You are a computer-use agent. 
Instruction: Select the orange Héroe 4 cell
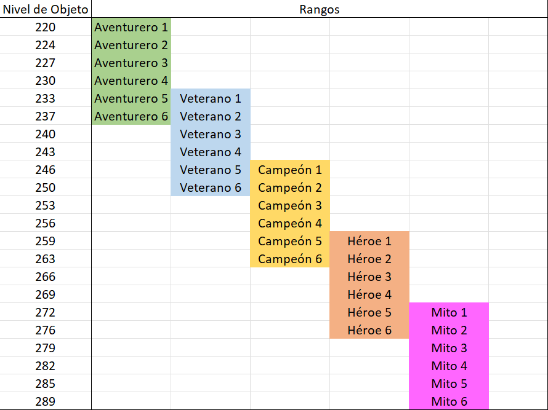point(369,294)
